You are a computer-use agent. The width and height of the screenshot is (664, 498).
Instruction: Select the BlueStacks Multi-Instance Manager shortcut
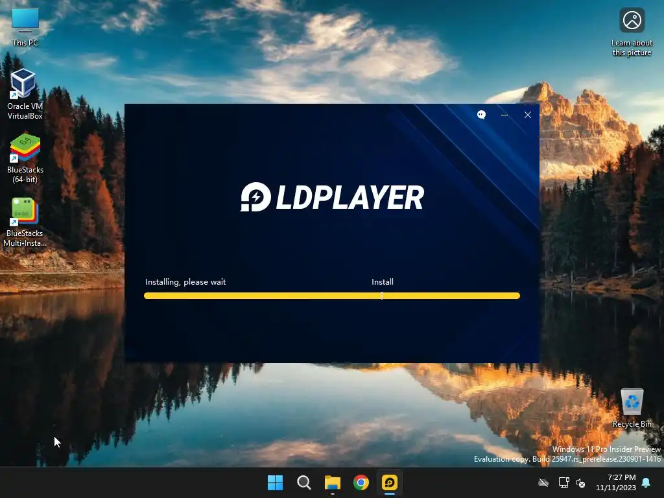click(25, 222)
